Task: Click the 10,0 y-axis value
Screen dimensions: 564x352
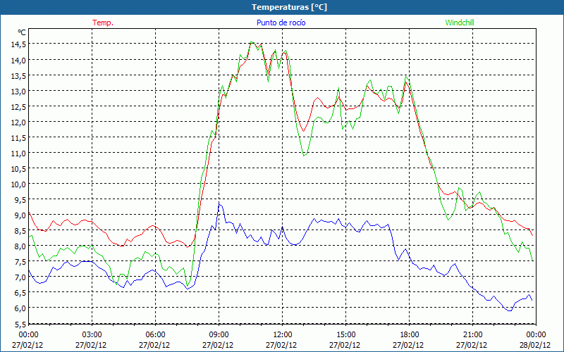Action: [x=19, y=184]
